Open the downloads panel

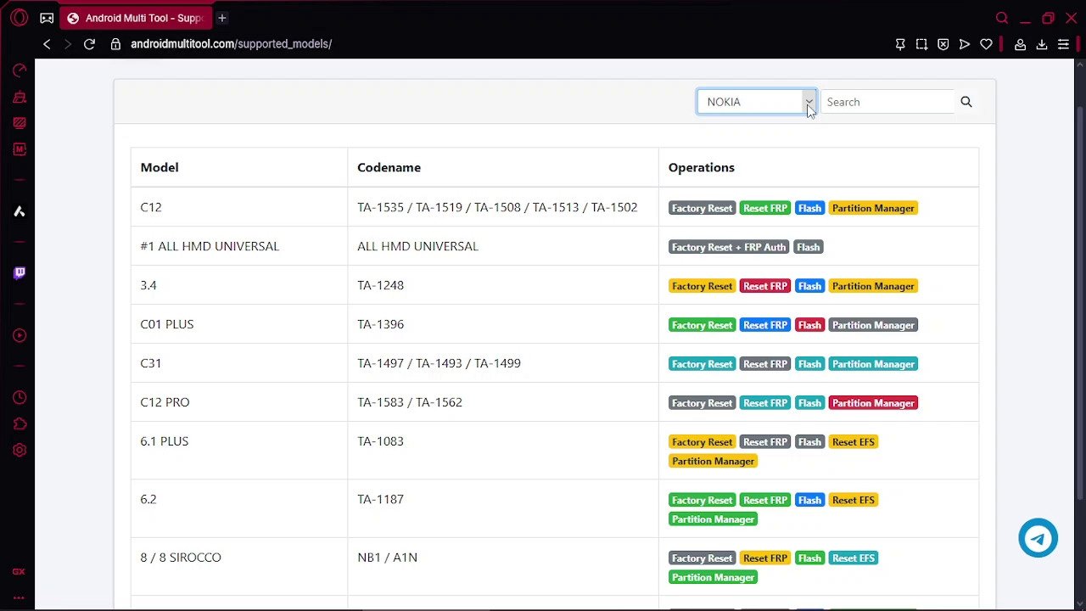coord(1042,44)
